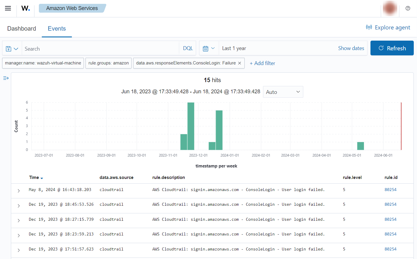The height and width of the screenshot is (259, 417).
Task: Open the hamburger navigation menu
Action: (8, 8)
